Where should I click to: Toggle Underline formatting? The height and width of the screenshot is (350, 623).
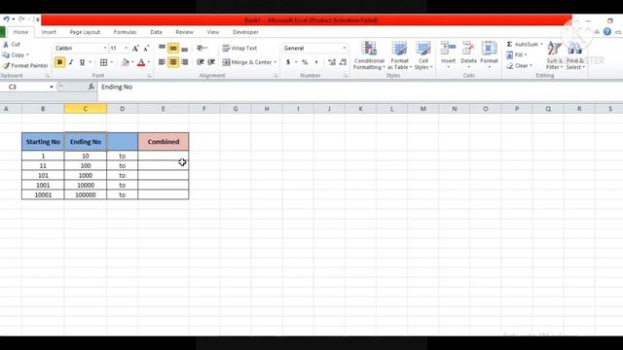(x=82, y=62)
